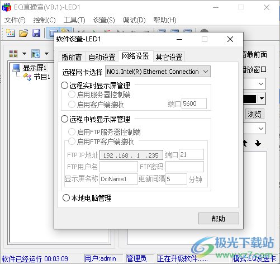This screenshot has width=280, height=264.
Task: Click 用户:admin in status bar
Action: (x=100, y=258)
